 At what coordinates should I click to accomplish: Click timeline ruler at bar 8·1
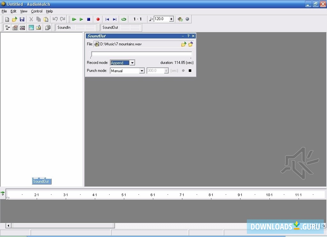pos(211,195)
